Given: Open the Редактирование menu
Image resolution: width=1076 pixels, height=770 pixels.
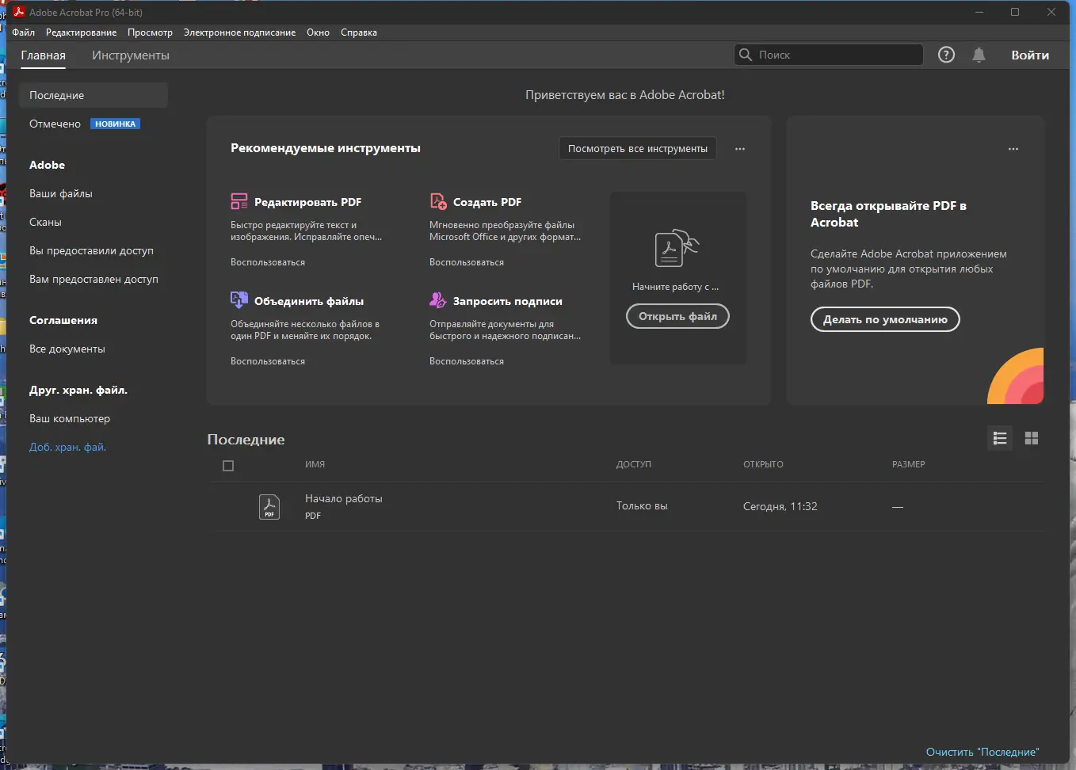Looking at the screenshot, I should point(81,32).
